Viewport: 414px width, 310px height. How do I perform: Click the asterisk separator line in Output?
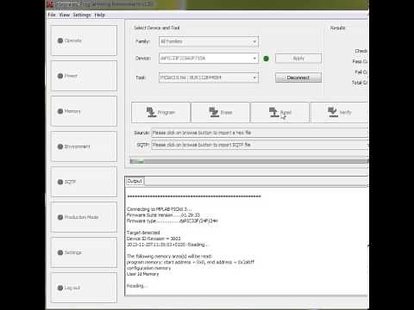[x=194, y=196]
